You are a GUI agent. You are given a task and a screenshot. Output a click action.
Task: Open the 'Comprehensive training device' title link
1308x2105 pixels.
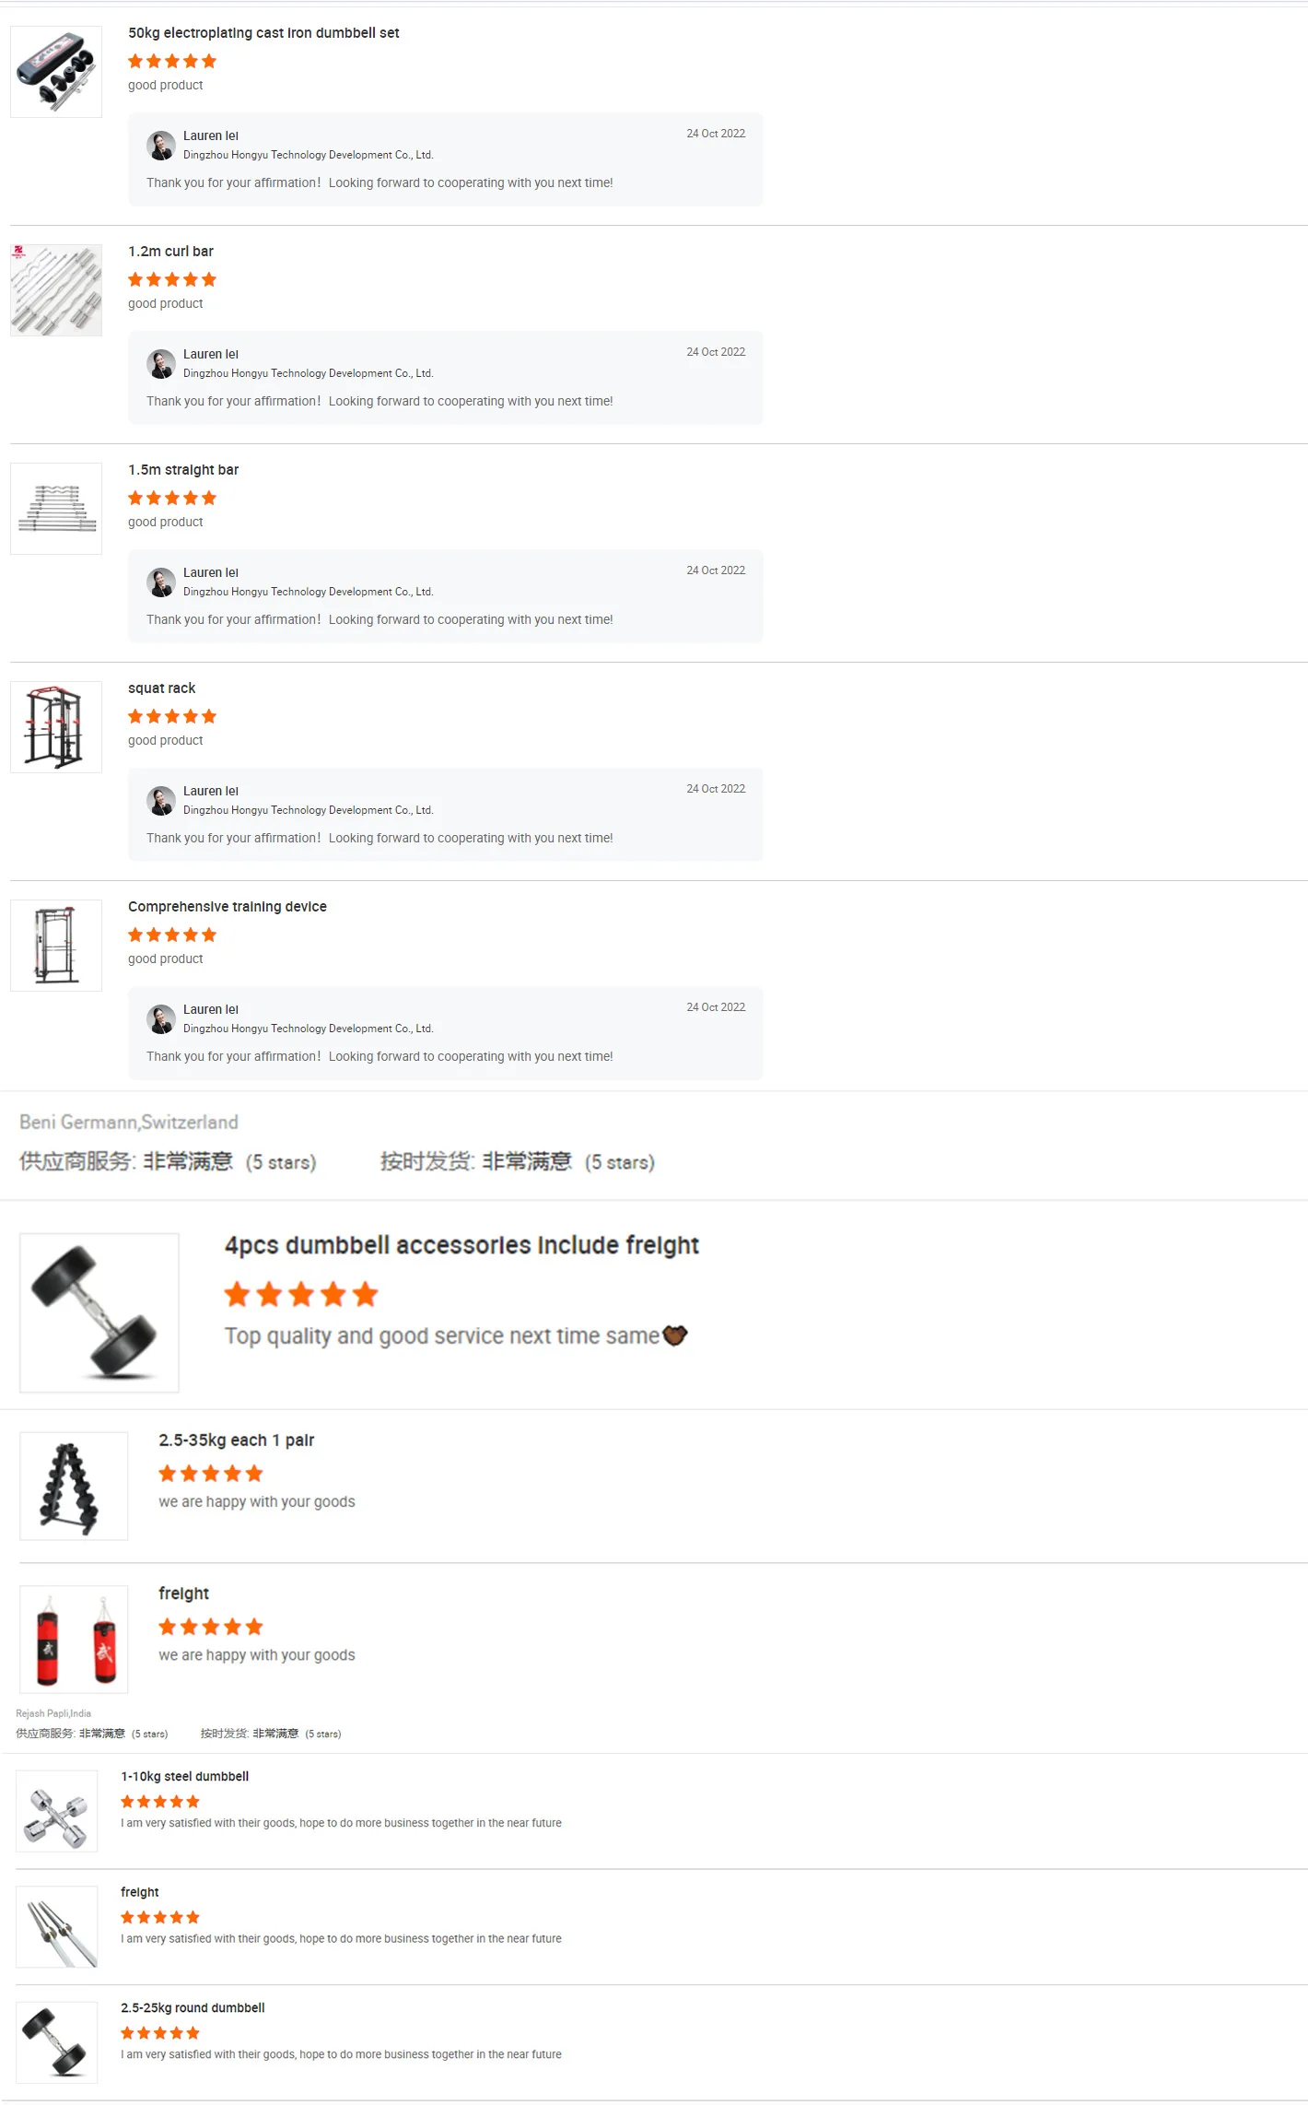tap(228, 907)
